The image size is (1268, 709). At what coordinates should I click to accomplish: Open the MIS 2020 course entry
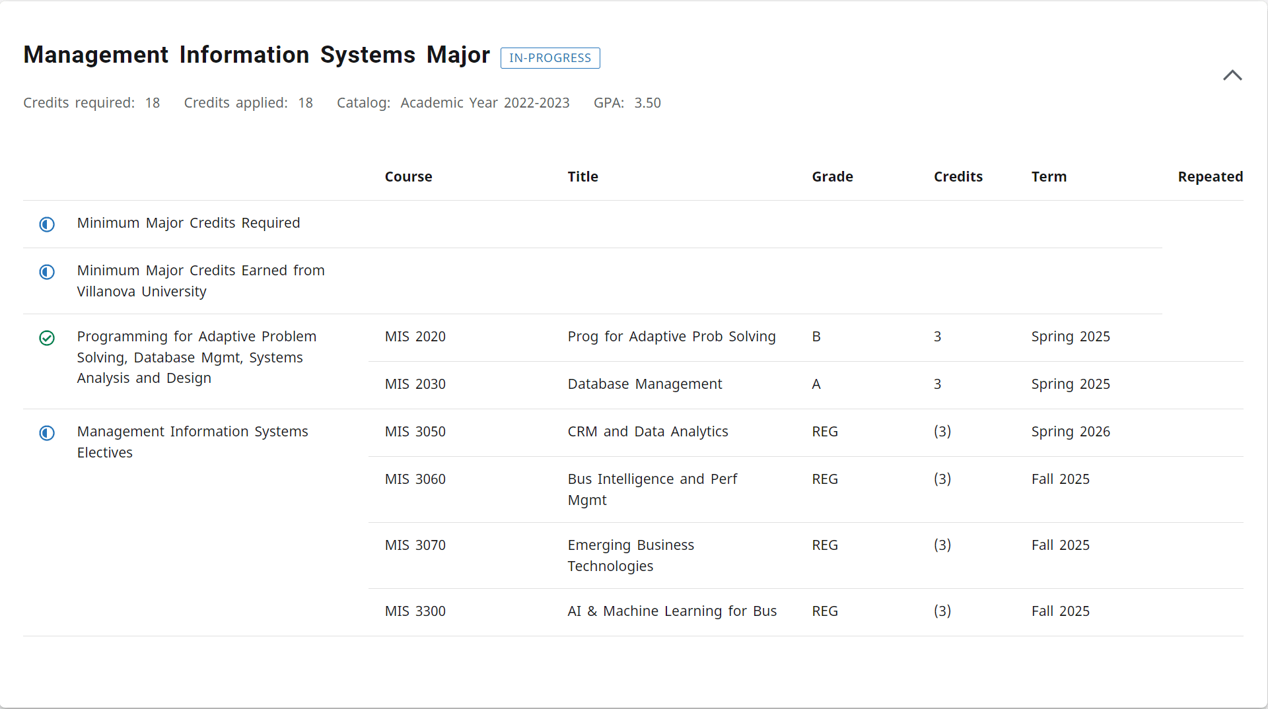[x=415, y=337]
